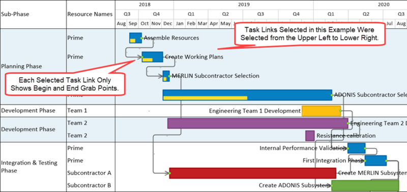Click the Jul 2020 month header
Image resolution: width=407 pixels, height=192 pixels.
(x=389, y=23)
